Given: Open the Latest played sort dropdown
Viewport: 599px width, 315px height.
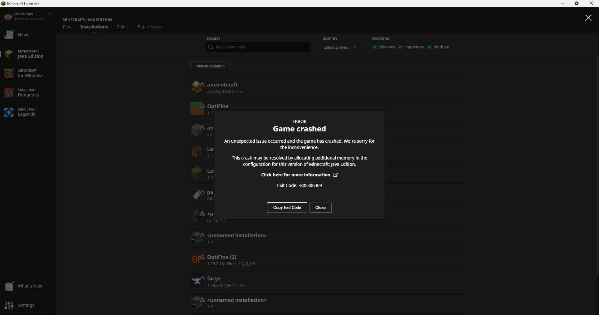Looking at the screenshot, I should pos(340,47).
